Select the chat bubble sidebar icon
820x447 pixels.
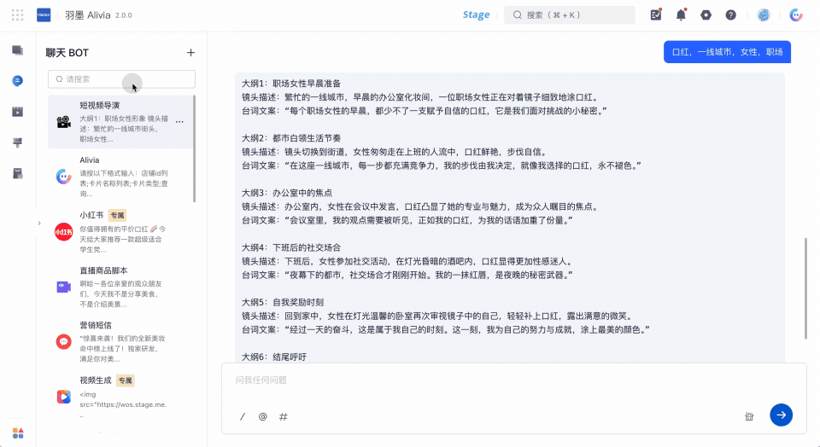(x=17, y=80)
